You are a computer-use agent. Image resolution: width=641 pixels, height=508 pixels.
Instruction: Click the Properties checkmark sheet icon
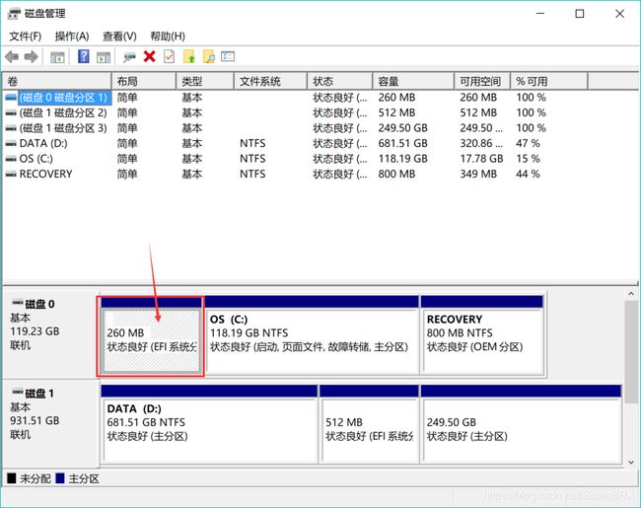click(169, 57)
